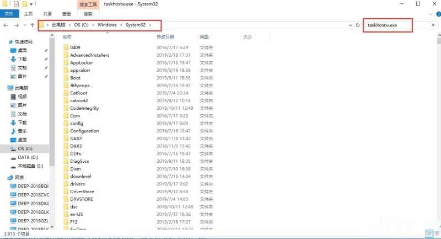This screenshot has height=239, width=441.
Task: Select the DAX2 folder icon
Action: click(x=66, y=139)
